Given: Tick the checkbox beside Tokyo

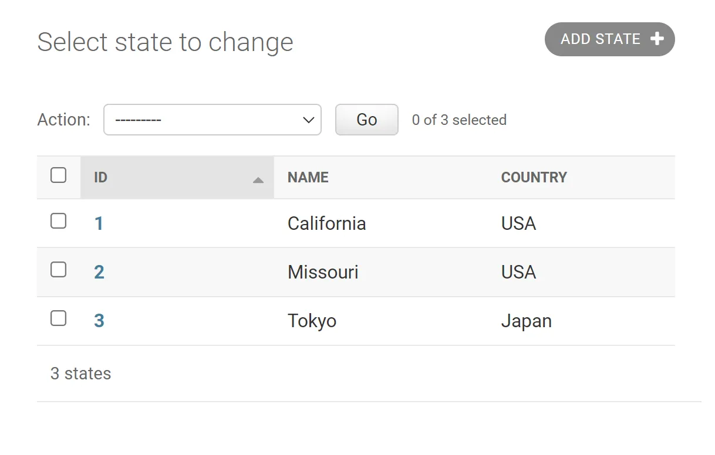Looking at the screenshot, I should (x=58, y=318).
